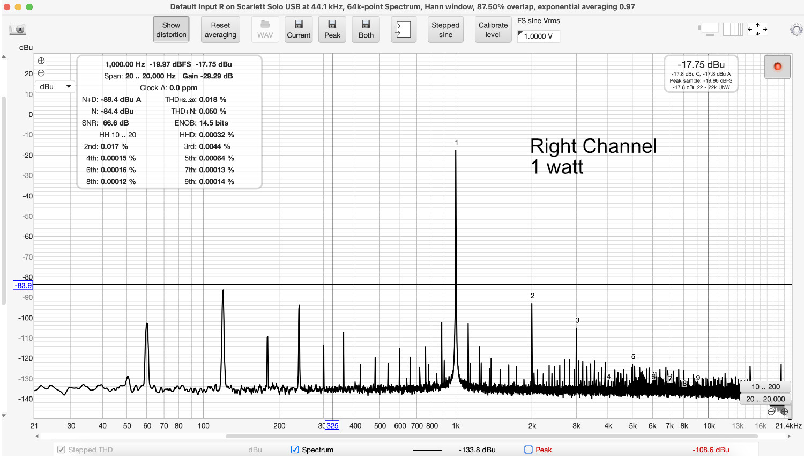Enable the Stepped THD checkbox
This screenshot has height=456, width=804.
[61, 450]
